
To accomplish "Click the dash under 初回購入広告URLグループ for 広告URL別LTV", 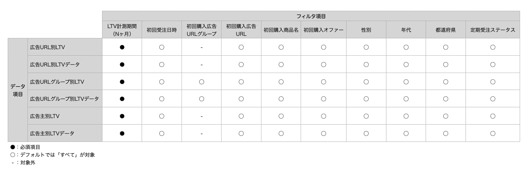I will pos(201,47).
